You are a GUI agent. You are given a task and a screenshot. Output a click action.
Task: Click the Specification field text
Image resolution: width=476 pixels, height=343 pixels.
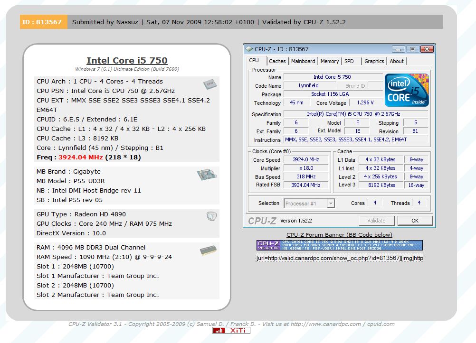[x=356, y=114]
